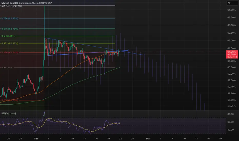Click the 58.70% tick on price axis
The height and width of the screenshot is (141, 239).
click(x=231, y=93)
